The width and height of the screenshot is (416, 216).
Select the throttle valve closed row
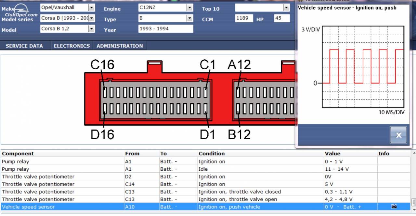(x=206, y=192)
